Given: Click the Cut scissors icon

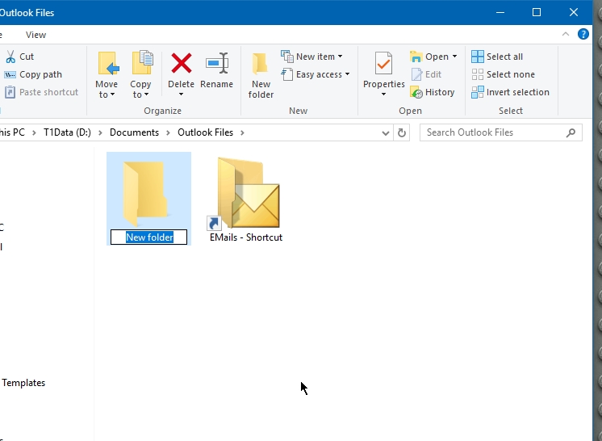Looking at the screenshot, I should [10, 57].
